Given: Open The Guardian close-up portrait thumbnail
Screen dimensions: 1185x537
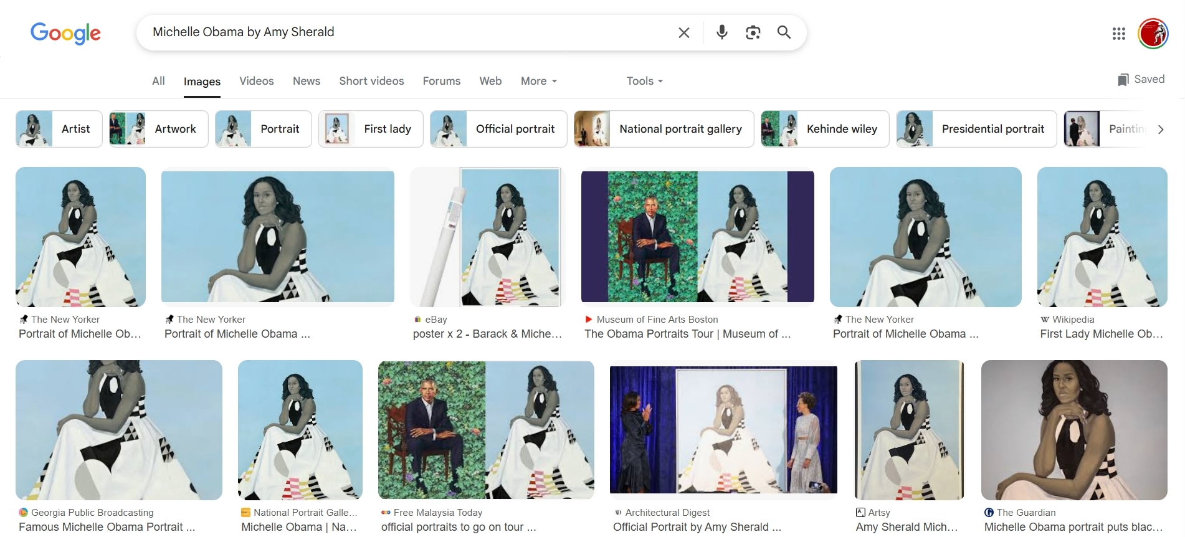Looking at the screenshot, I should click(1074, 430).
